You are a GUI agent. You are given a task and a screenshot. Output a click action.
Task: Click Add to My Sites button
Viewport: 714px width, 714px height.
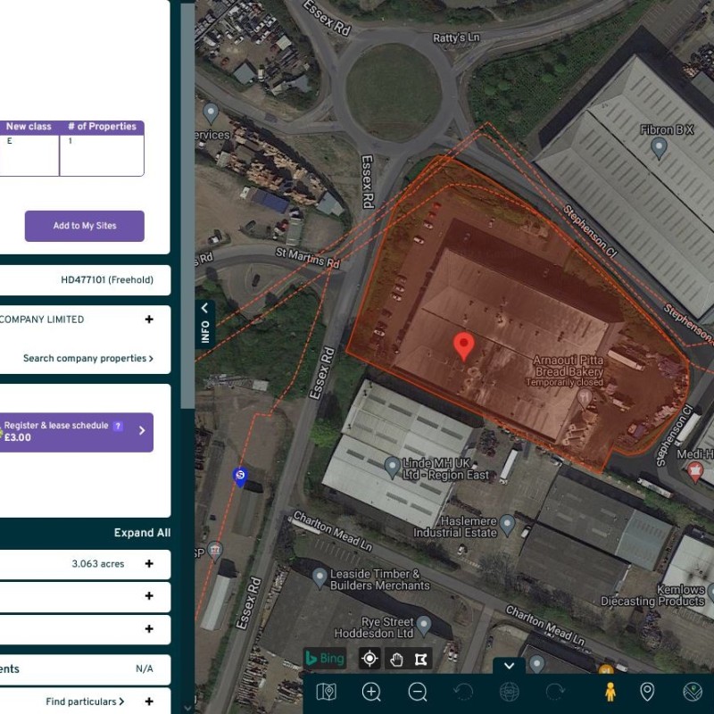click(x=84, y=226)
